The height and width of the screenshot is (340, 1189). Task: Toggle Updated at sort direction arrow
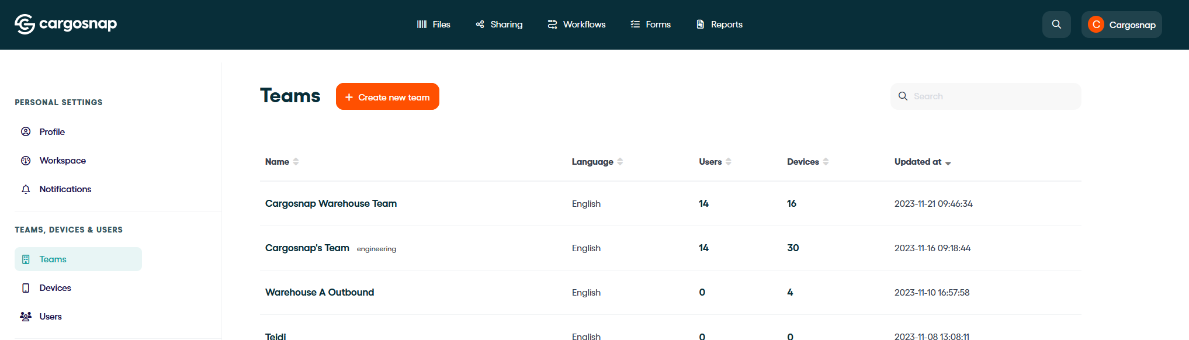coord(948,163)
